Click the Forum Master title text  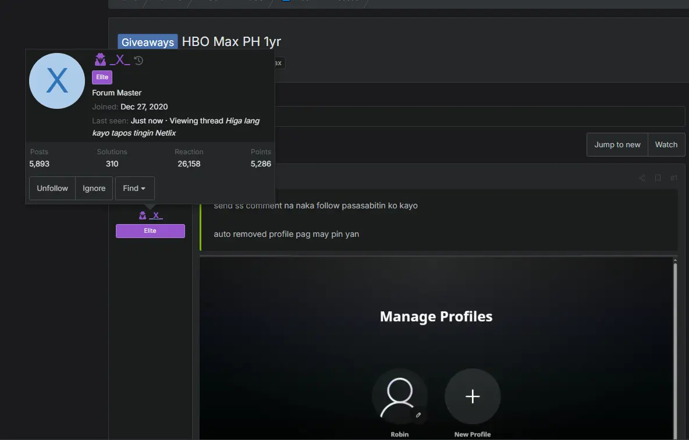tap(117, 93)
